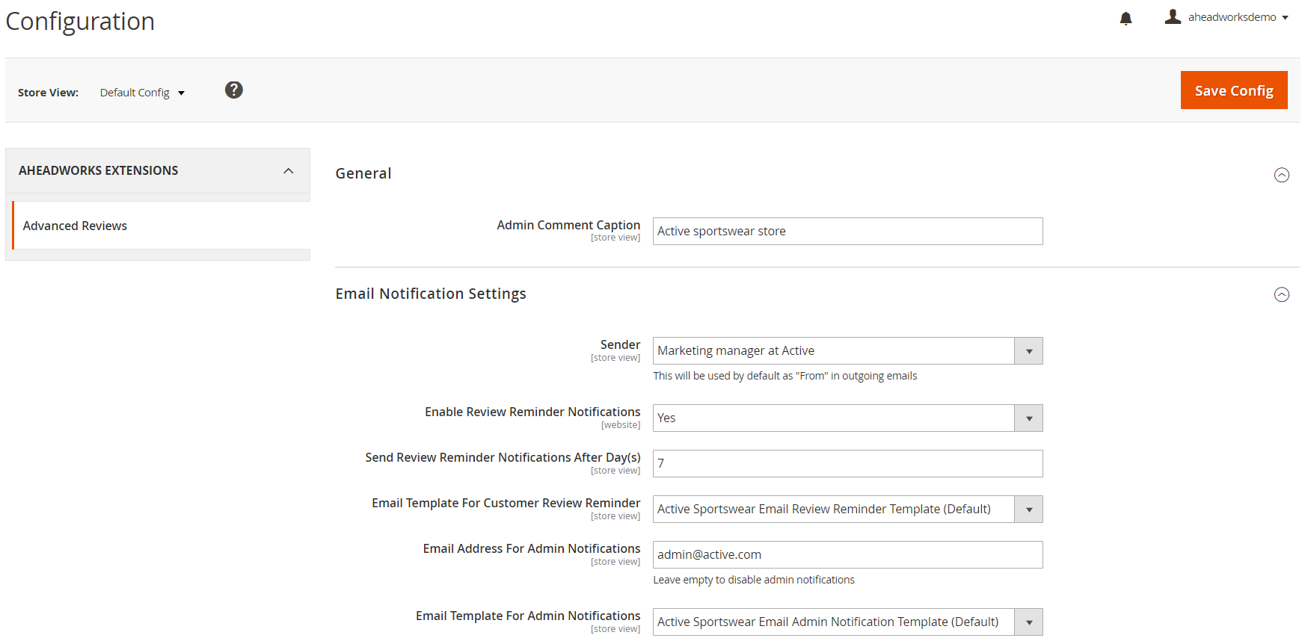Collapse the General section circle icon
Viewport: 1305px width, 644px height.
pos(1282,175)
